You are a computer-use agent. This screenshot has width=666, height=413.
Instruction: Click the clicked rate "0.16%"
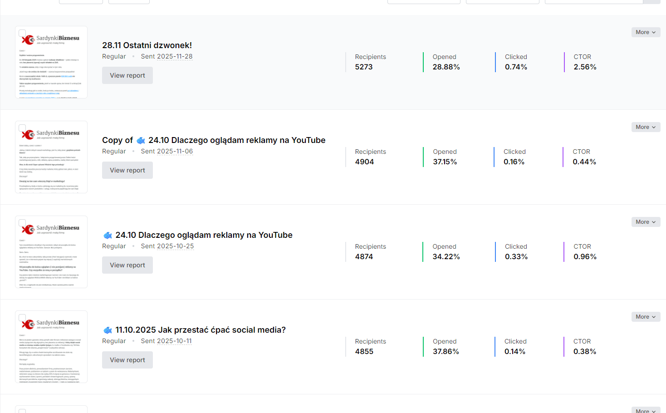click(x=514, y=162)
